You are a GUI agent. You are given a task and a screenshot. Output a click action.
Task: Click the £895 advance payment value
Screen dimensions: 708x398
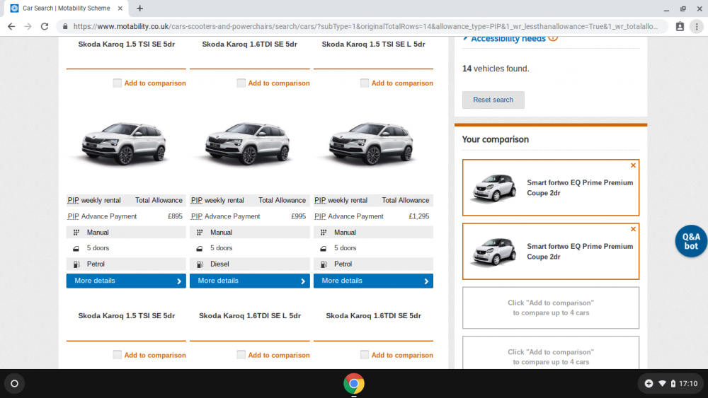[175, 216]
